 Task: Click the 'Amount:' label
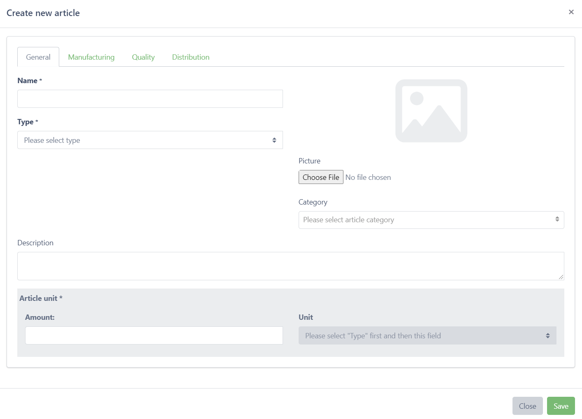coord(40,317)
